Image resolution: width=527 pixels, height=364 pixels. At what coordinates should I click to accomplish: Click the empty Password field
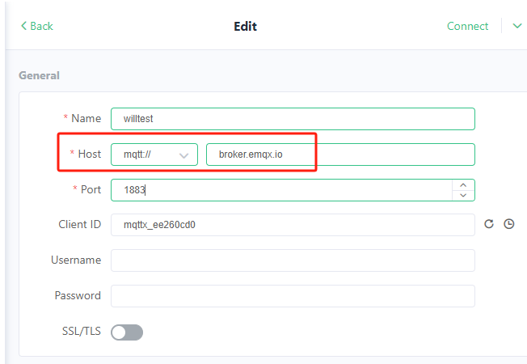(293, 296)
